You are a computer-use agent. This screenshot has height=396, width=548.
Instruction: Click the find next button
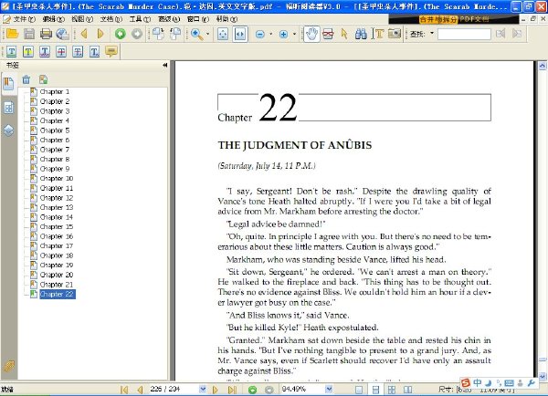(x=517, y=34)
